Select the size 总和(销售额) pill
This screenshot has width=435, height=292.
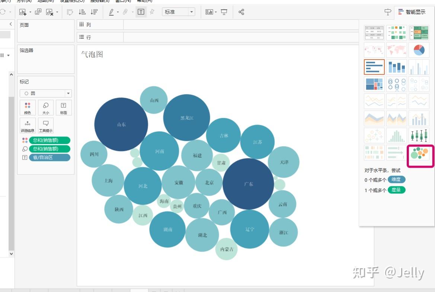pyautogui.click(x=49, y=149)
